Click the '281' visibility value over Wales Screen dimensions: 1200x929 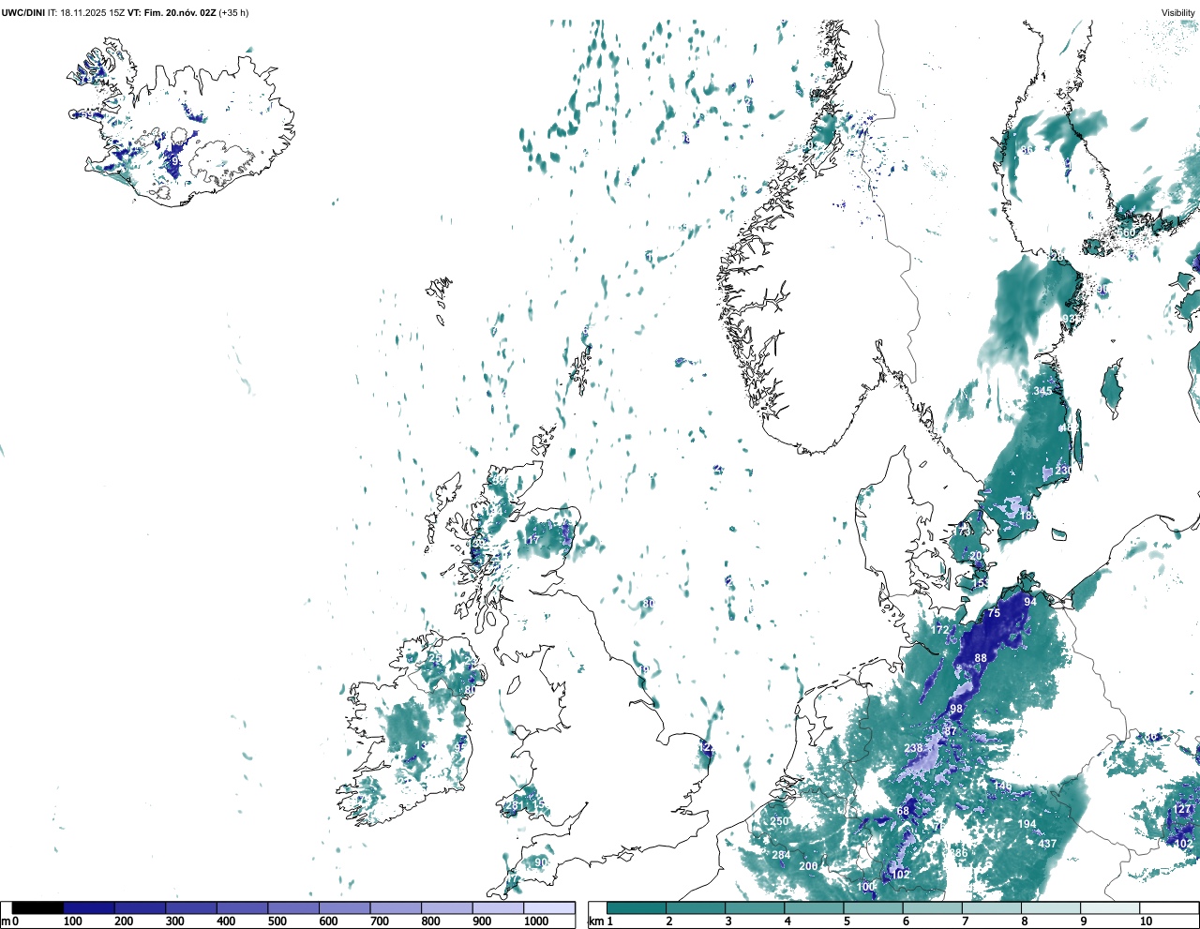[x=516, y=805]
